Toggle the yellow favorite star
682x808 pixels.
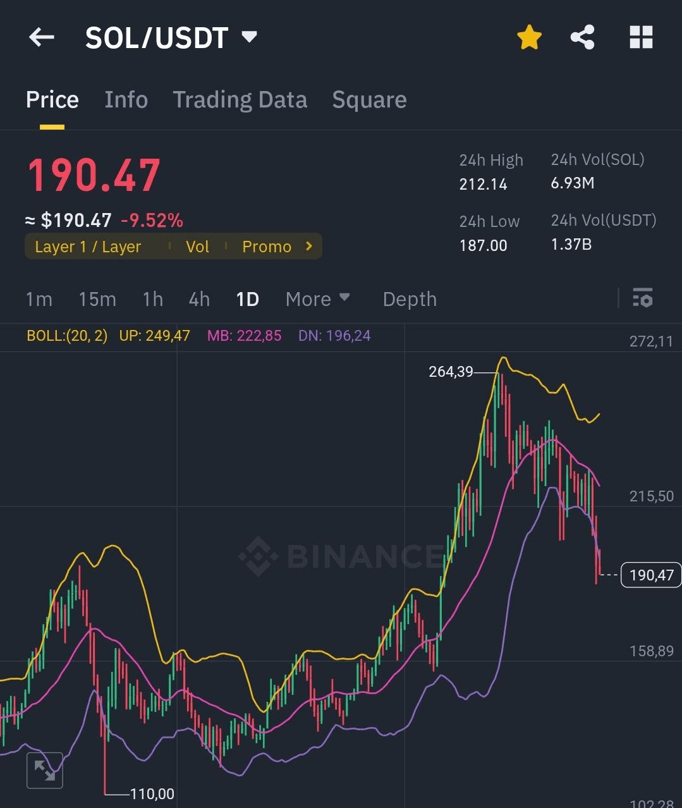coord(529,38)
